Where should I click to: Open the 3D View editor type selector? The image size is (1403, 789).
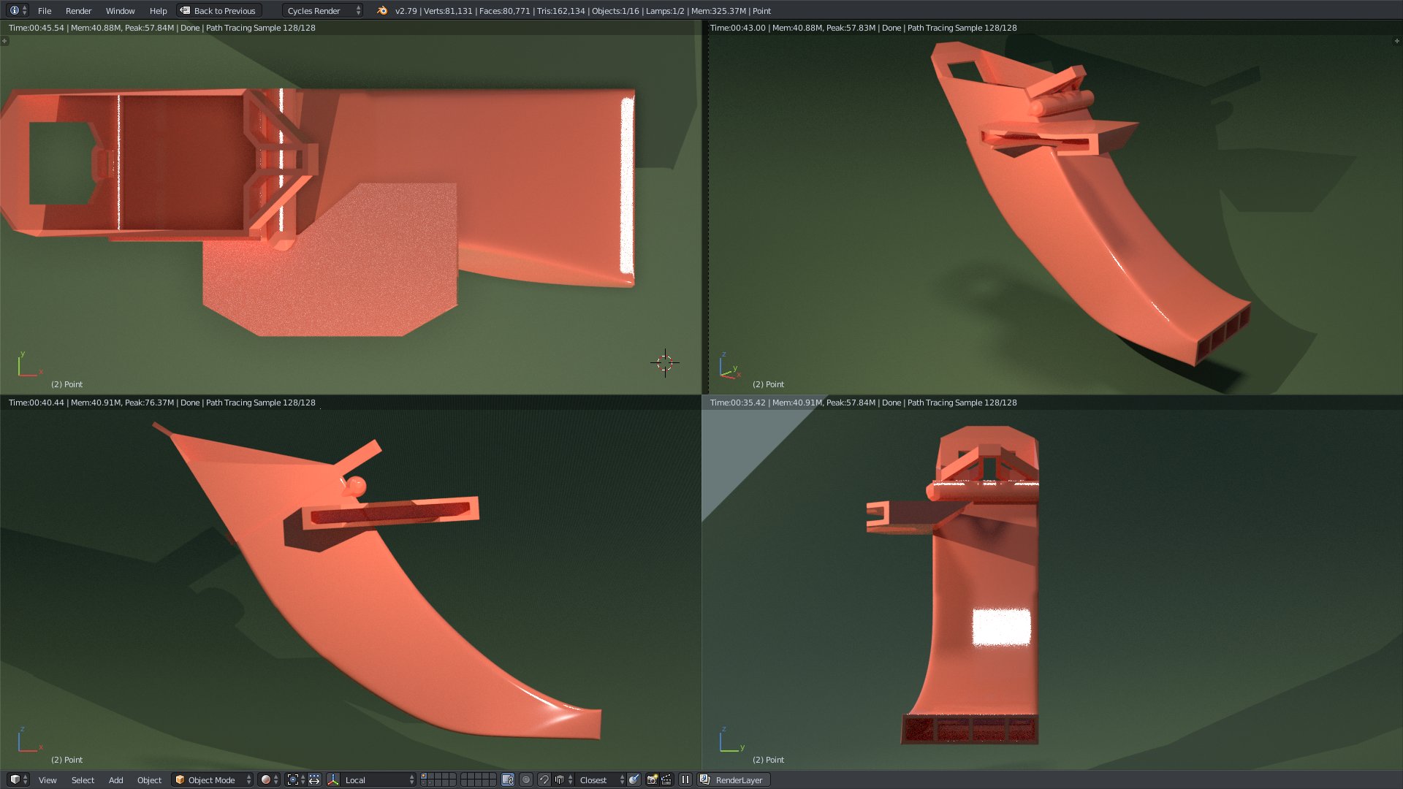[x=18, y=780]
